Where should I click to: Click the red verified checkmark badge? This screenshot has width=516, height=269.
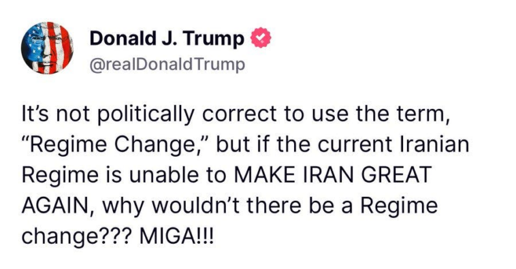click(261, 37)
